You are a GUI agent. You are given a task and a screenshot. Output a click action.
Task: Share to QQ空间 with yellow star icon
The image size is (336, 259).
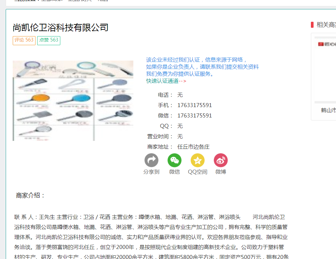[198, 160]
